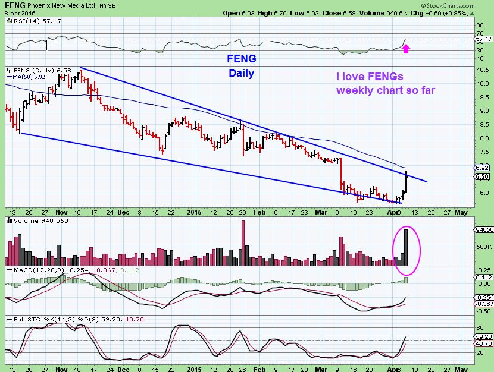Click the 500K volume axis label

(x=484, y=247)
